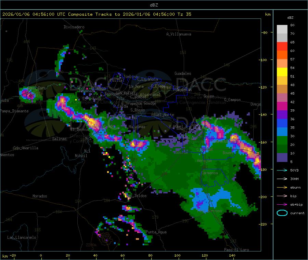
Task: Click the dBZ title at top
Action: (154, 5)
